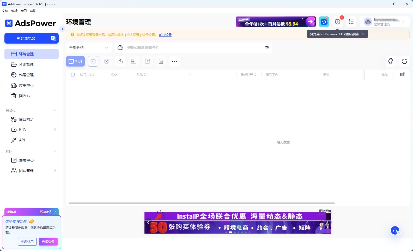Open the more options ellipsis
Viewport: 413px width, 251px height.
174,61
